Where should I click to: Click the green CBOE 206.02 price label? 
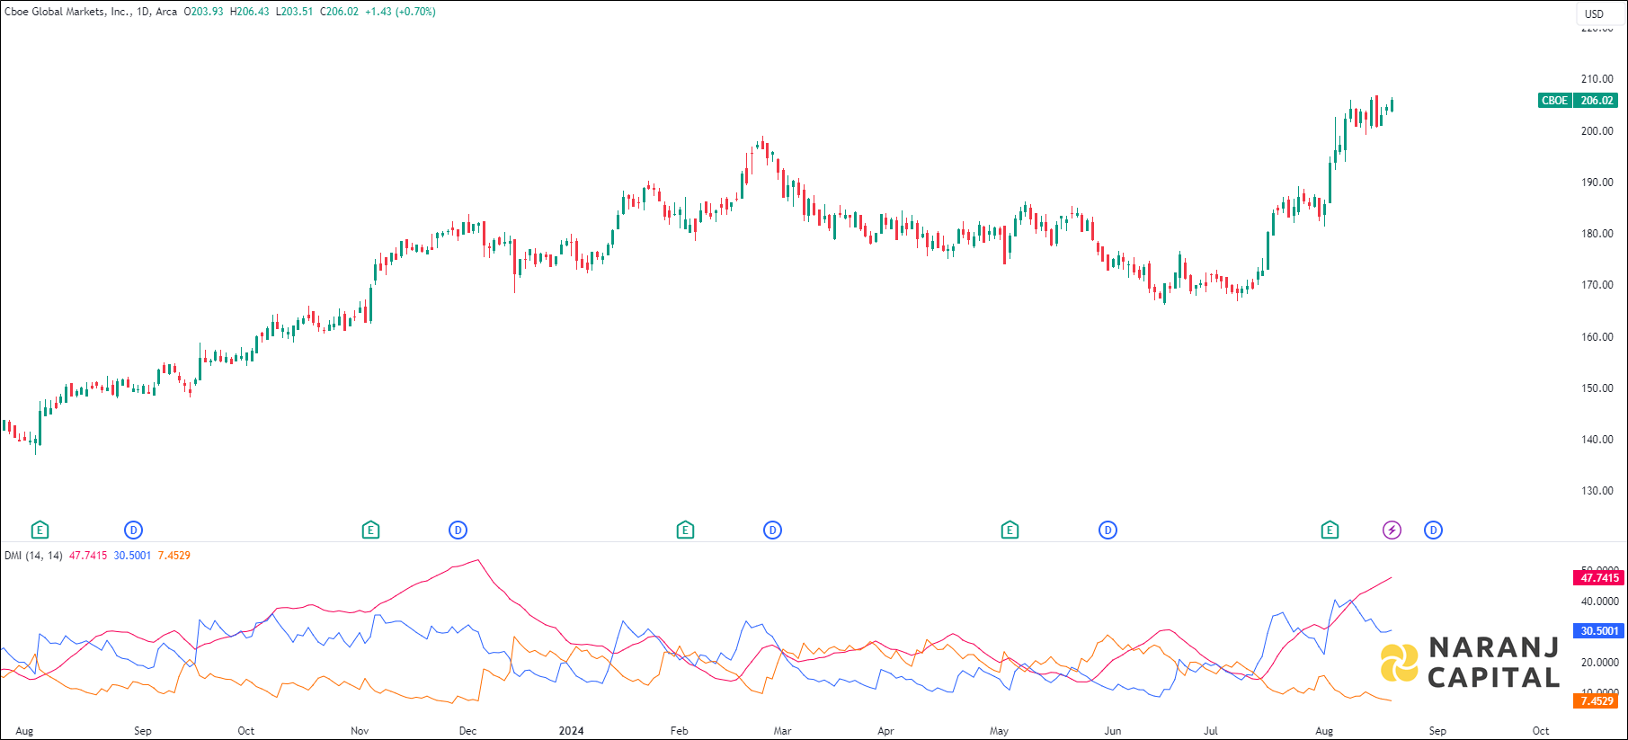[1578, 101]
